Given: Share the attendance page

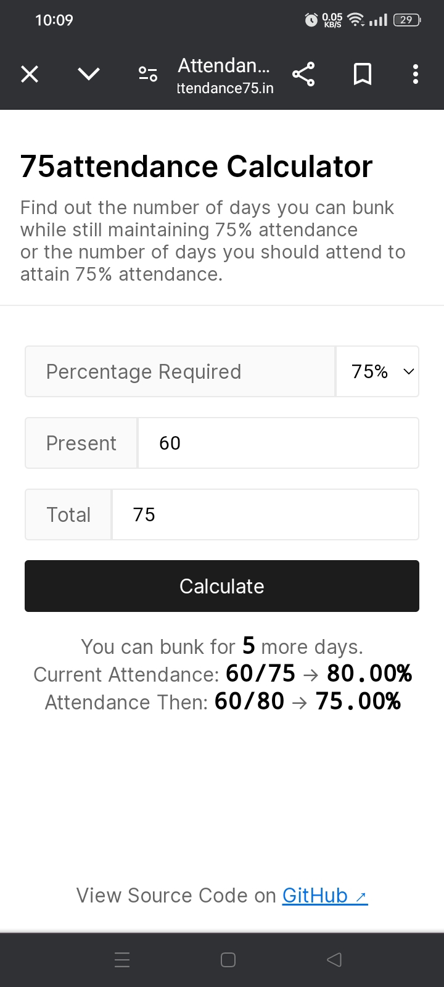Looking at the screenshot, I should click(303, 75).
